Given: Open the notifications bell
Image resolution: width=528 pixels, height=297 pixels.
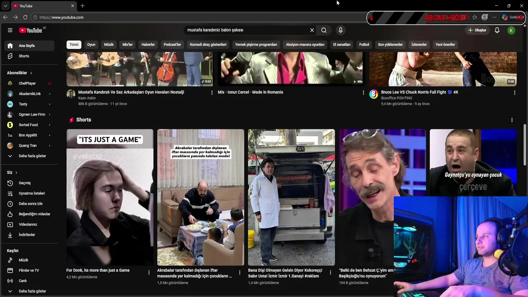Looking at the screenshot, I should (497, 30).
